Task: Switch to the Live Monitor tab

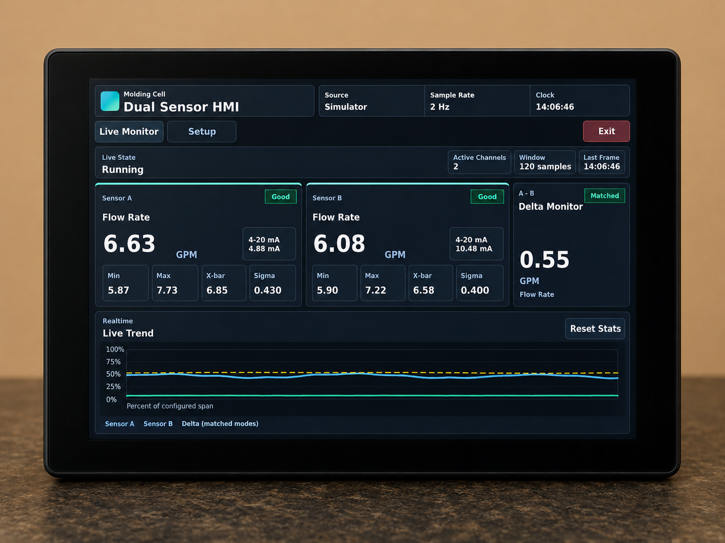Action: 129,131
